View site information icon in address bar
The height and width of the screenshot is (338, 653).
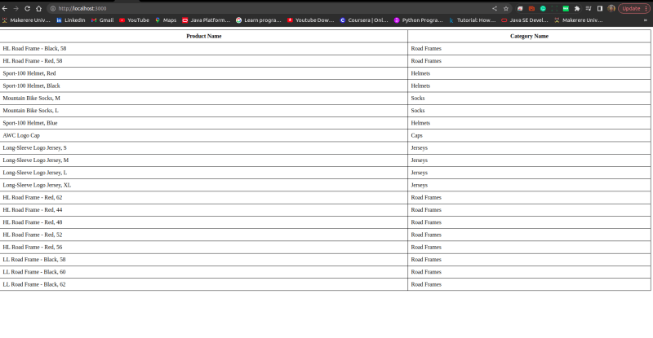click(53, 8)
